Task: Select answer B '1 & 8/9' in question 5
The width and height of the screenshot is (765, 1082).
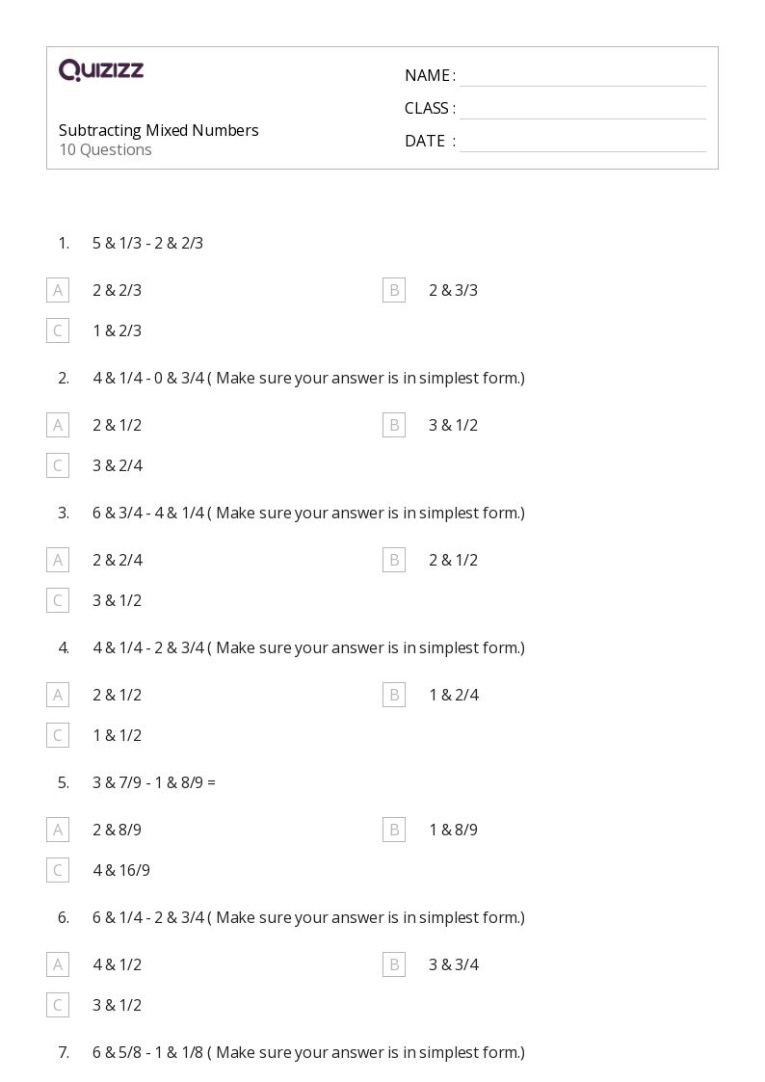Action: tap(394, 831)
